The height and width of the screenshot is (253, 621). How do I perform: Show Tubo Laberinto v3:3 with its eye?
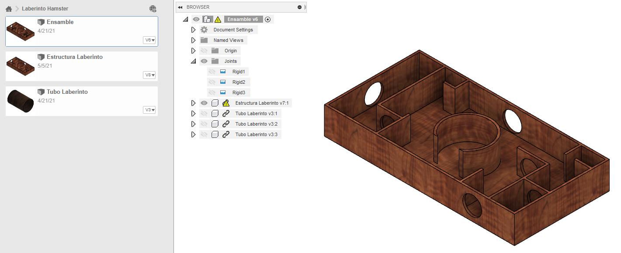(x=204, y=134)
